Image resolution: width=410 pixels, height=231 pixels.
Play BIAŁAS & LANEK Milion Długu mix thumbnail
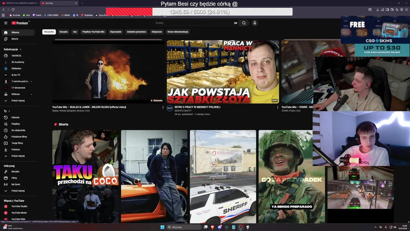point(108,72)
